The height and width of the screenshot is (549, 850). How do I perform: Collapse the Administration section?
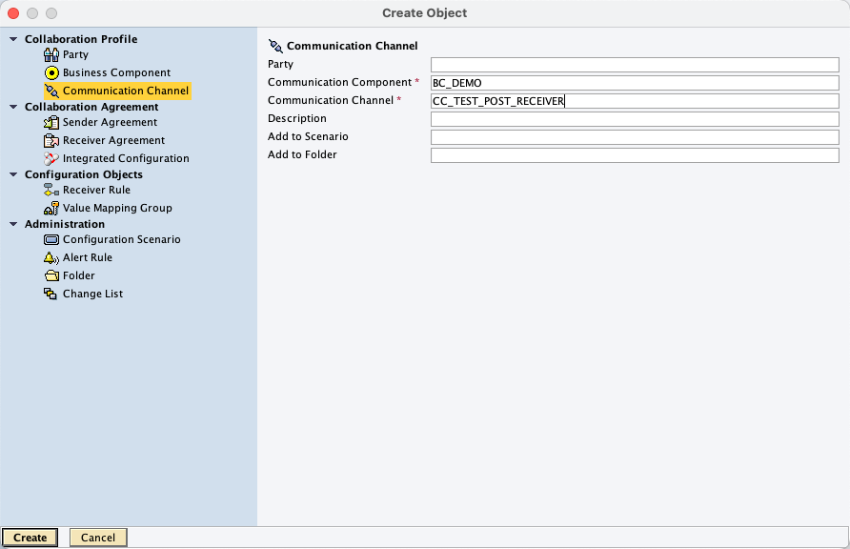point(13,224)
